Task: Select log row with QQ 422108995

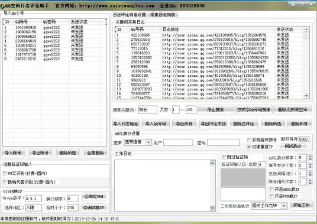Action: (x=209, y=35)
